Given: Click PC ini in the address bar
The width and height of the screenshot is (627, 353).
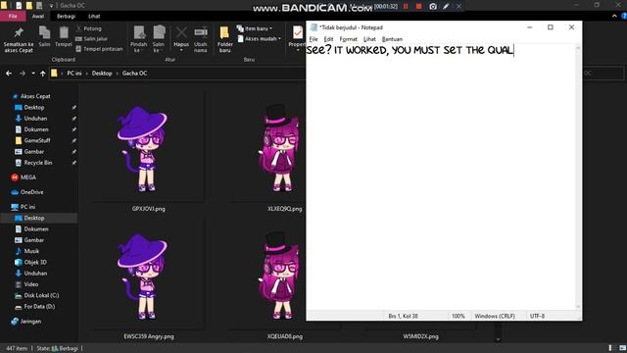Looking at the screenshot, I should (x=74, y=74).
